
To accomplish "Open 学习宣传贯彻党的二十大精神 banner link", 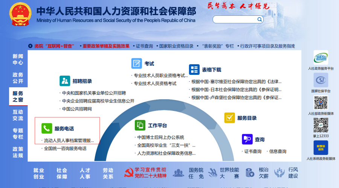I will (150, 173).
